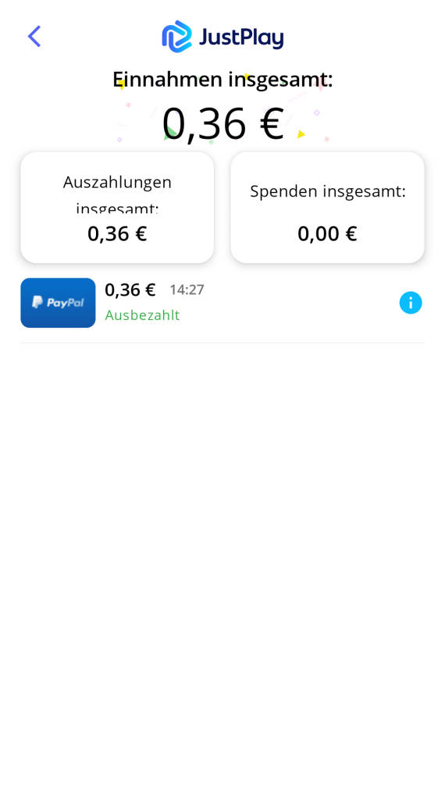
Task: Tap the green confetti piece beside total
Action: (x=170, y=133)
